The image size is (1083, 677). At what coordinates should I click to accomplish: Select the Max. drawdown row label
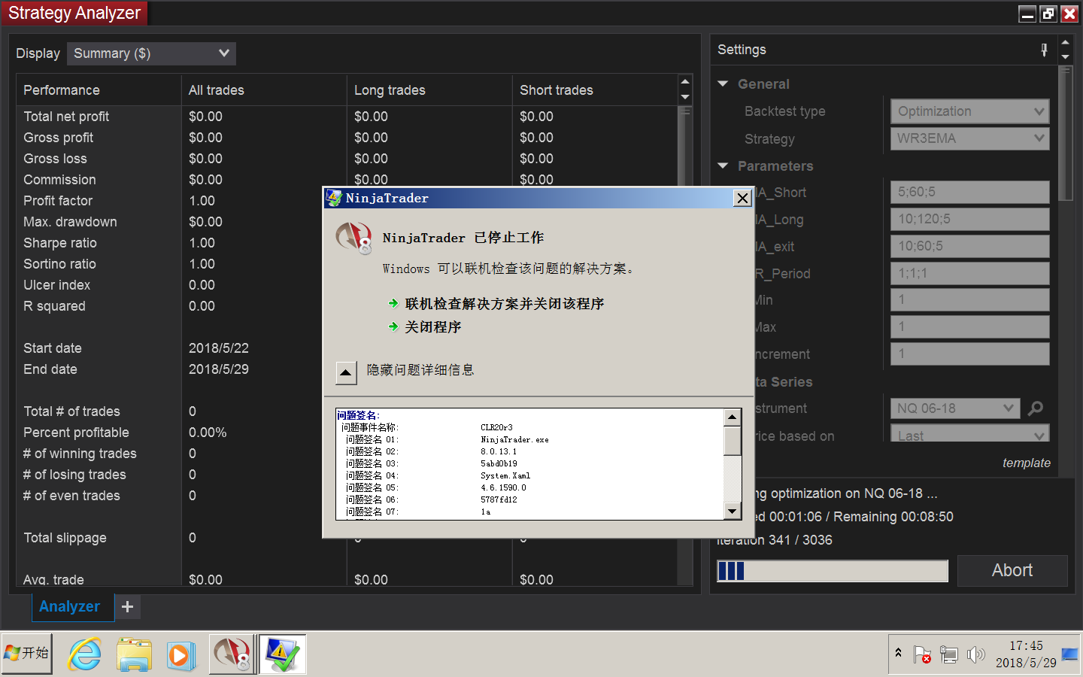coord(70,222)
